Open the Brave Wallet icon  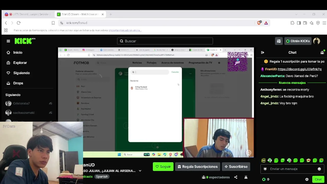tap(305, 23)
